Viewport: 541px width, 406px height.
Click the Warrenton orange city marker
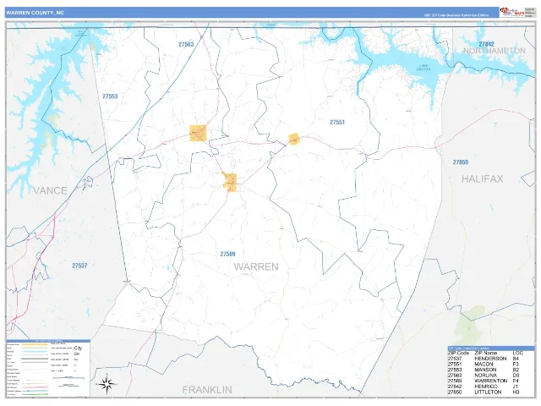tap(230, 183)
